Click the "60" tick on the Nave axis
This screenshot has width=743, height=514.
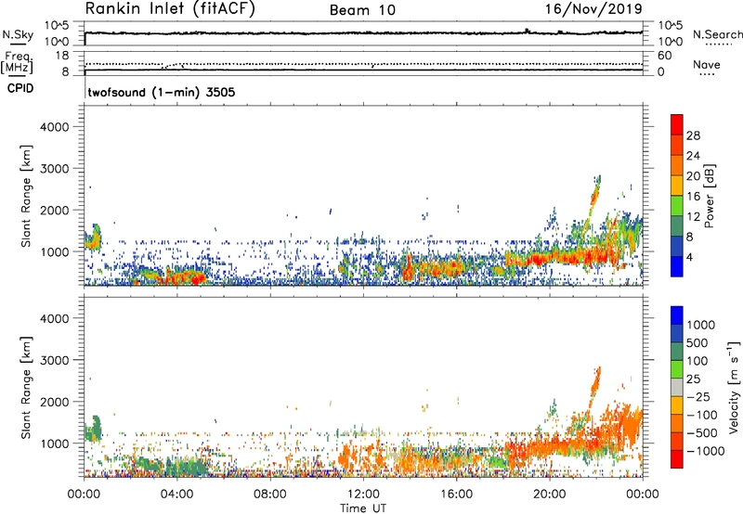(664, 56)
